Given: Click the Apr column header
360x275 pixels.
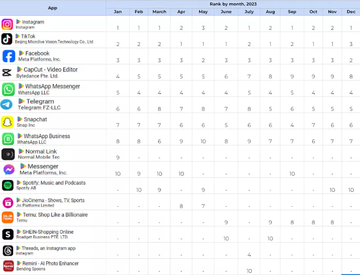Looking at the screenshot, I should point(181,12).
